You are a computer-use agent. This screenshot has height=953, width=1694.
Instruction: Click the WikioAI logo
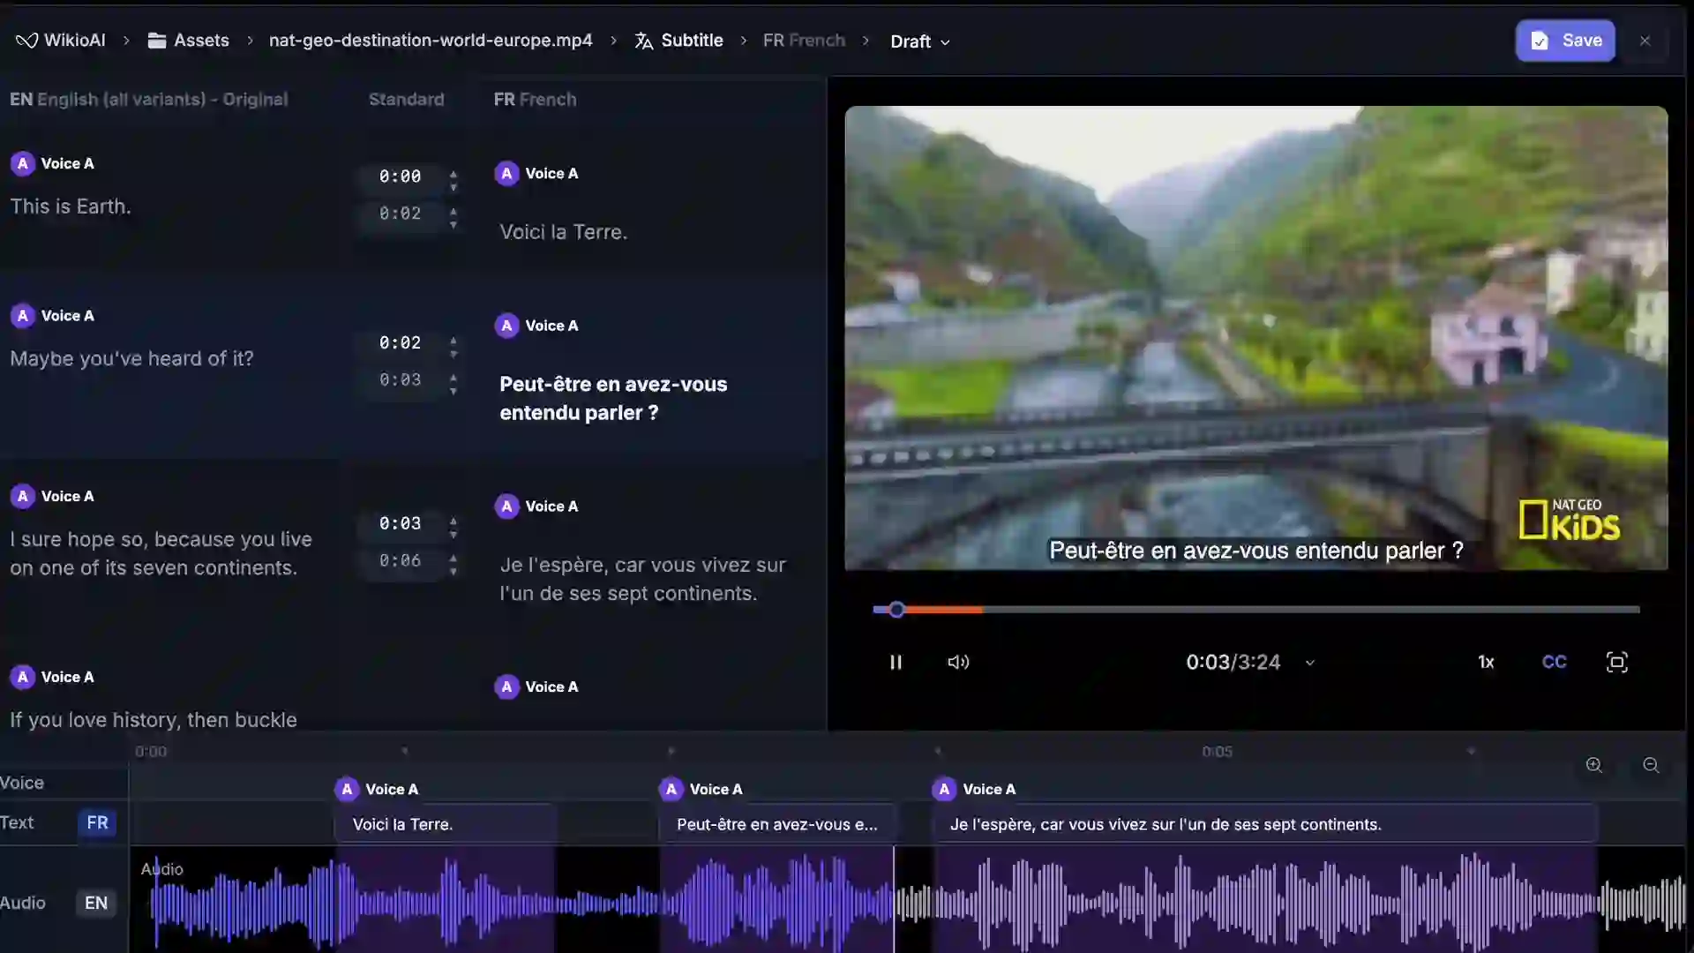click(60, 40)
